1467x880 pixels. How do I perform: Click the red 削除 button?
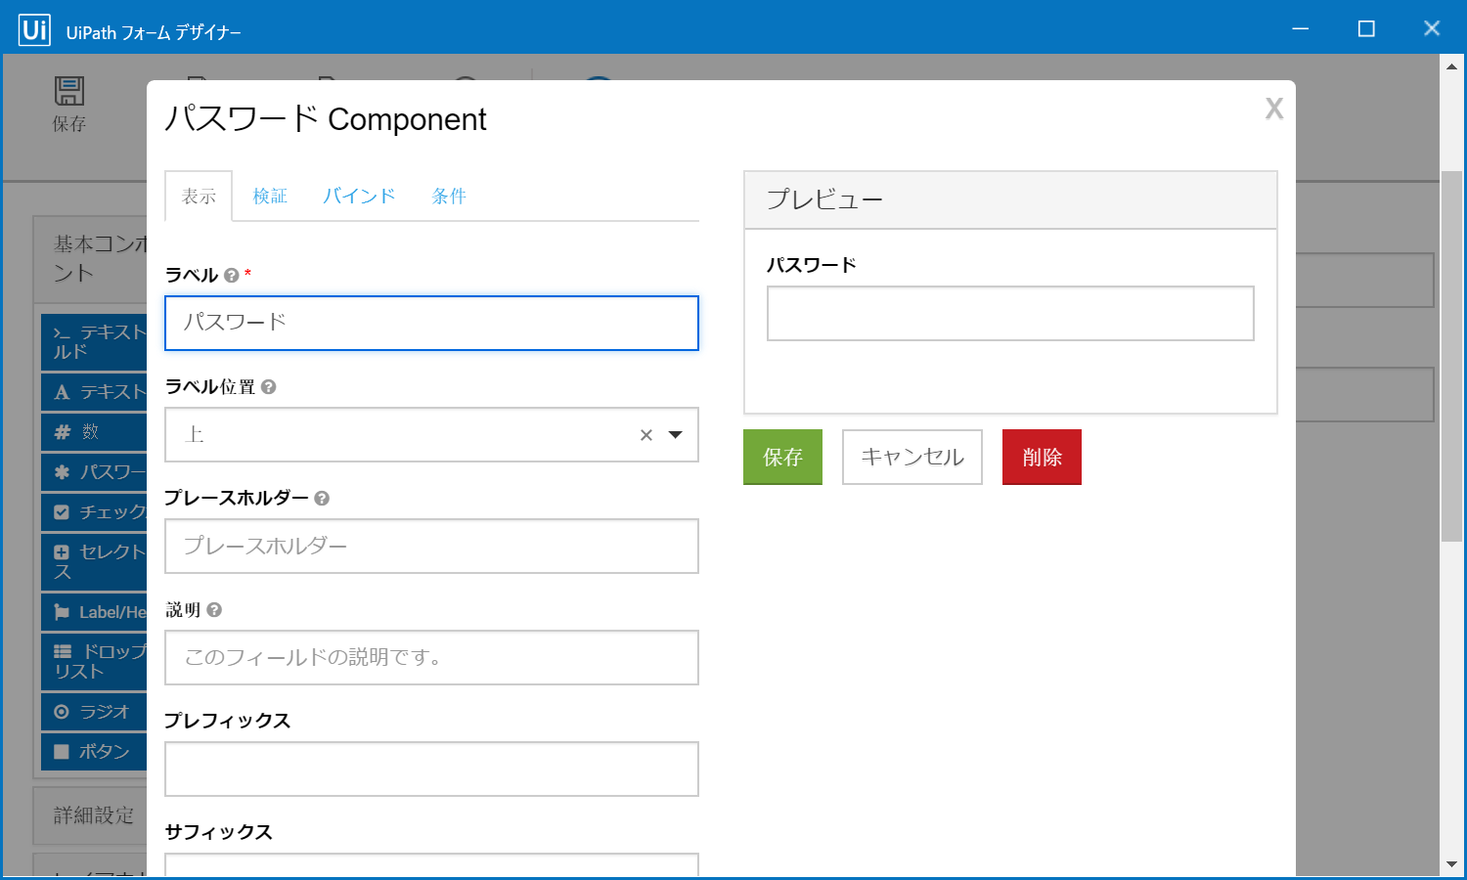pos(1042,457)
